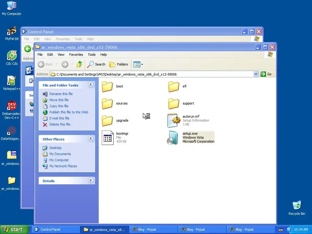Open Favorites menu in Control Panel window
Viewport: 312px width, 234px height.
coord(63,39)
